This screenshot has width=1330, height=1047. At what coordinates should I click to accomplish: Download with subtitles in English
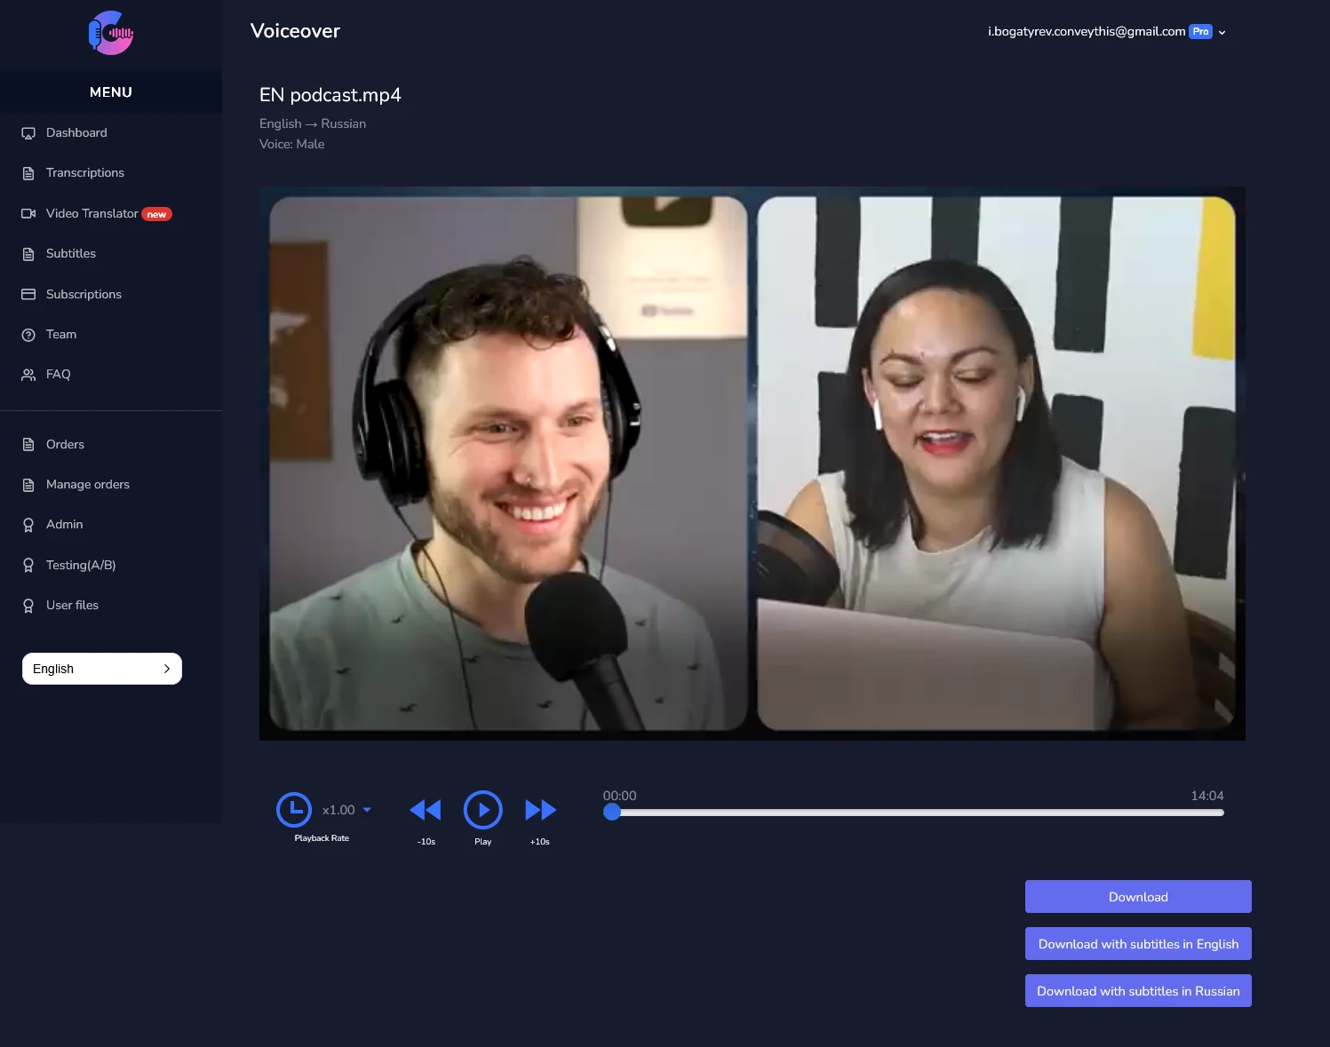pos(1138,944)
